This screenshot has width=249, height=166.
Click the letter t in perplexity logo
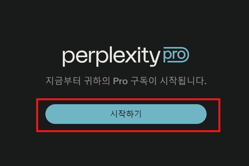click(x=144, y=55)
